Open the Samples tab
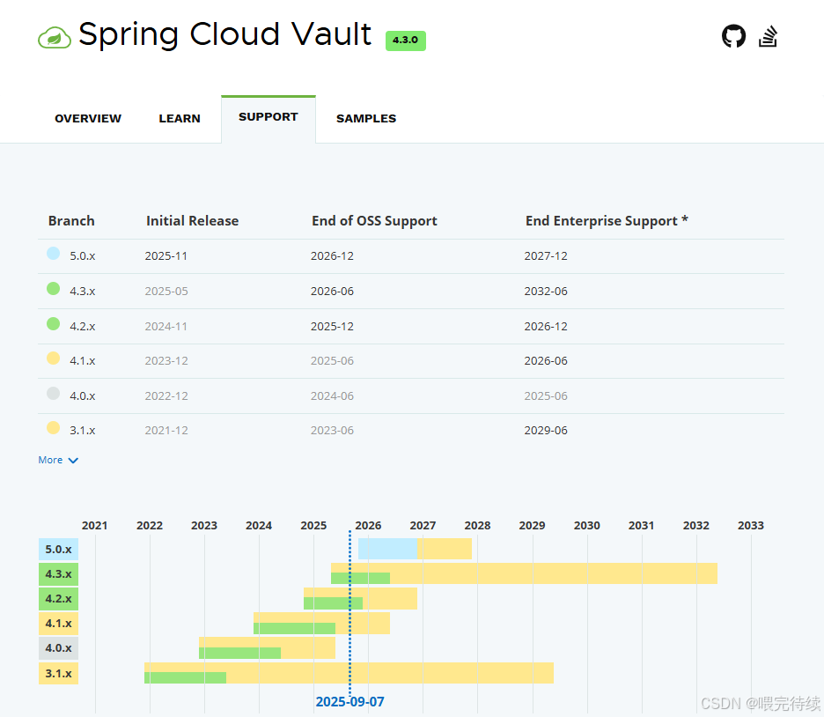The height and width of the screenshot is (717, 824). pos(366,118)
